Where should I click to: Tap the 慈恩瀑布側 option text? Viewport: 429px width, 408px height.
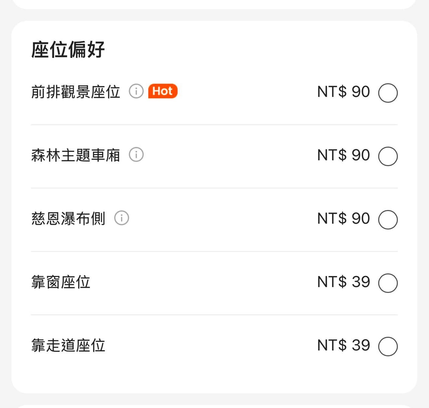point(68,218)
